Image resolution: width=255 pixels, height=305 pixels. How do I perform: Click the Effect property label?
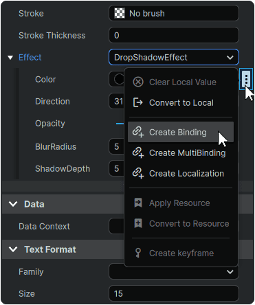[x=30, y=57]
